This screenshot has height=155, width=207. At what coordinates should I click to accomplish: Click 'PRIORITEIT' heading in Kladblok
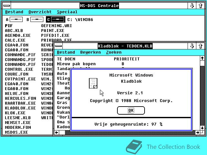click(x=127, y=59)
